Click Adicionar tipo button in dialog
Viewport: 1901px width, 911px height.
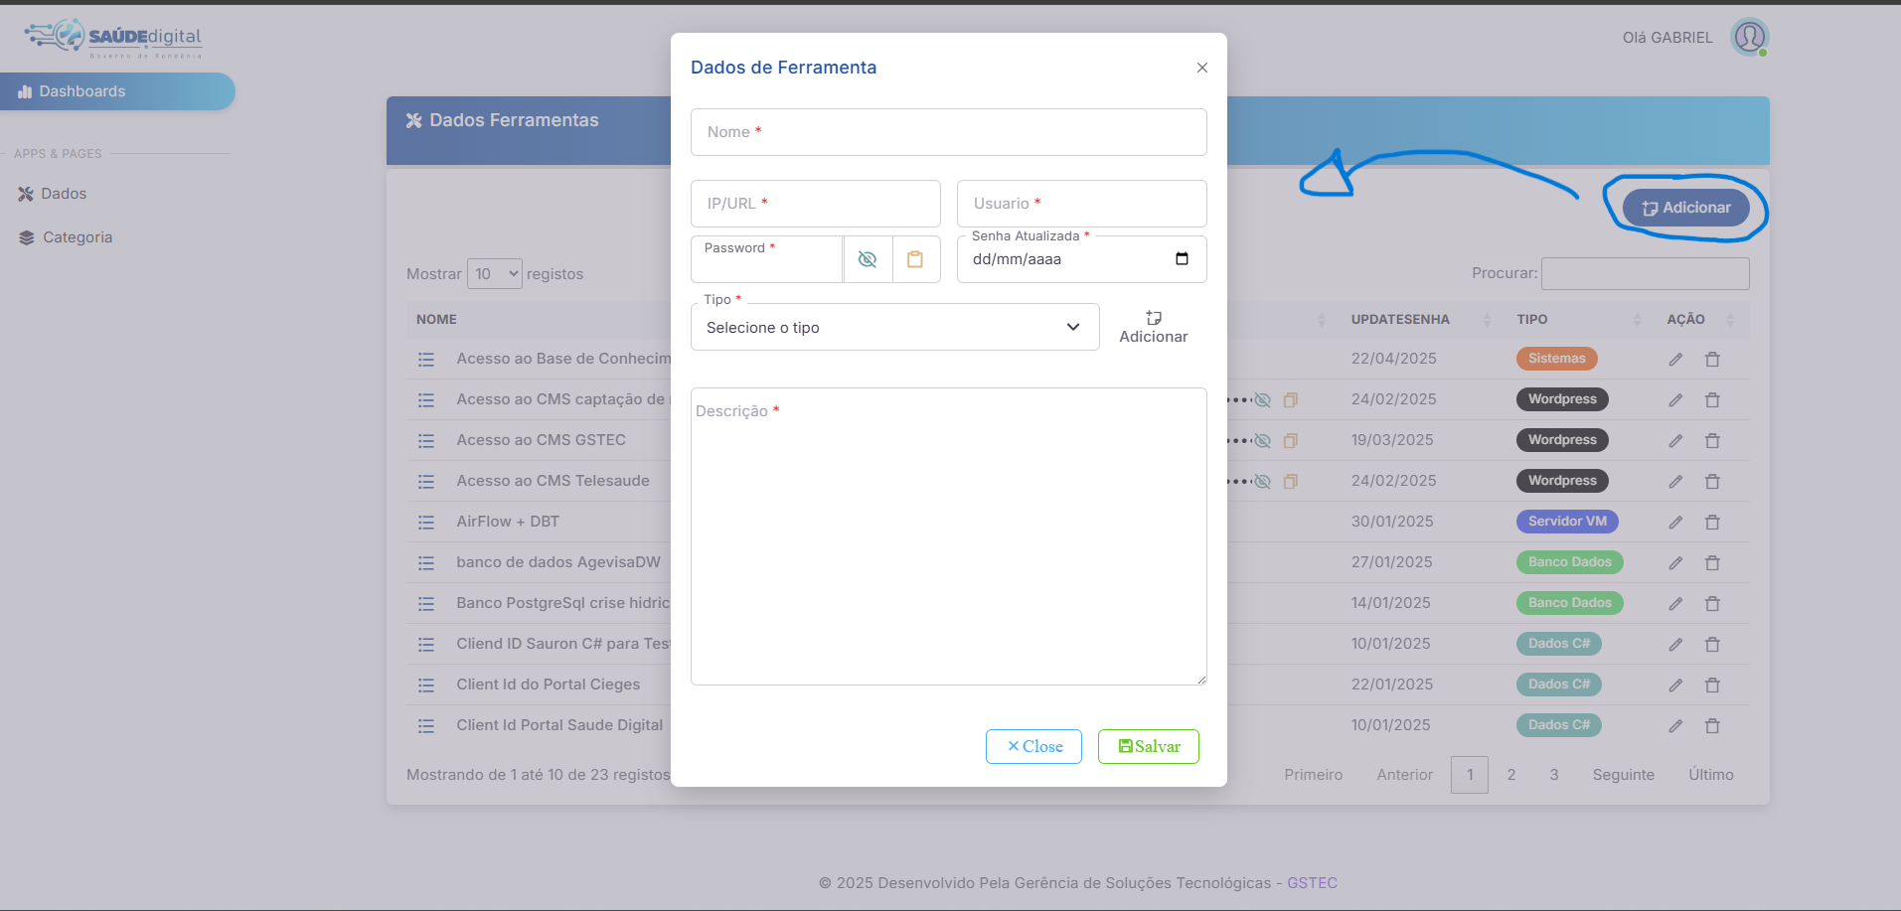[x=1153, y=327]
